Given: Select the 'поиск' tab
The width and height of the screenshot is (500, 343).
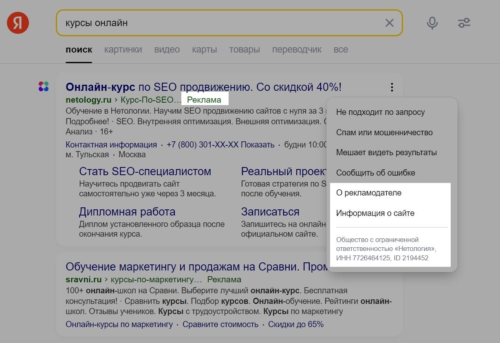Looking at the screenshot, I should point(79,50).
